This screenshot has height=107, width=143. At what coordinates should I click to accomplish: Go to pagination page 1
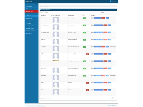coord(113,98)
